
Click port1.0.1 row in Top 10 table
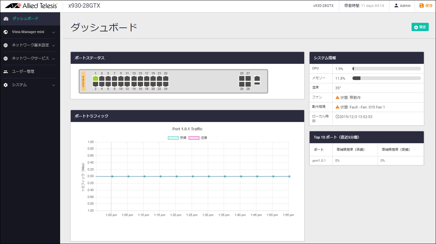click(x=319, y=161)
